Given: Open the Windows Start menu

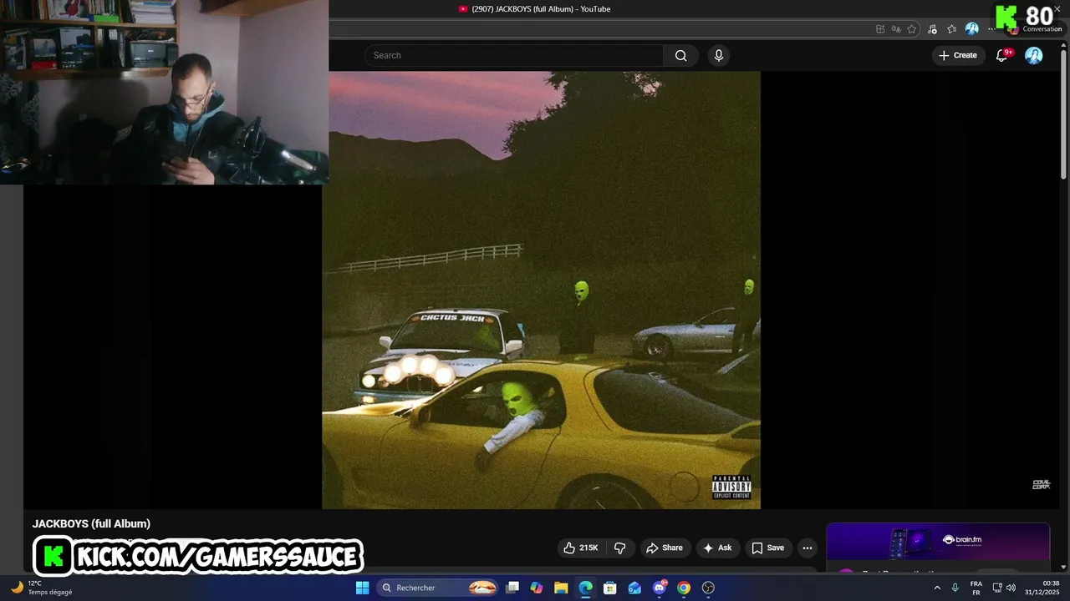Looking at the screenshot, I should 362,588.
